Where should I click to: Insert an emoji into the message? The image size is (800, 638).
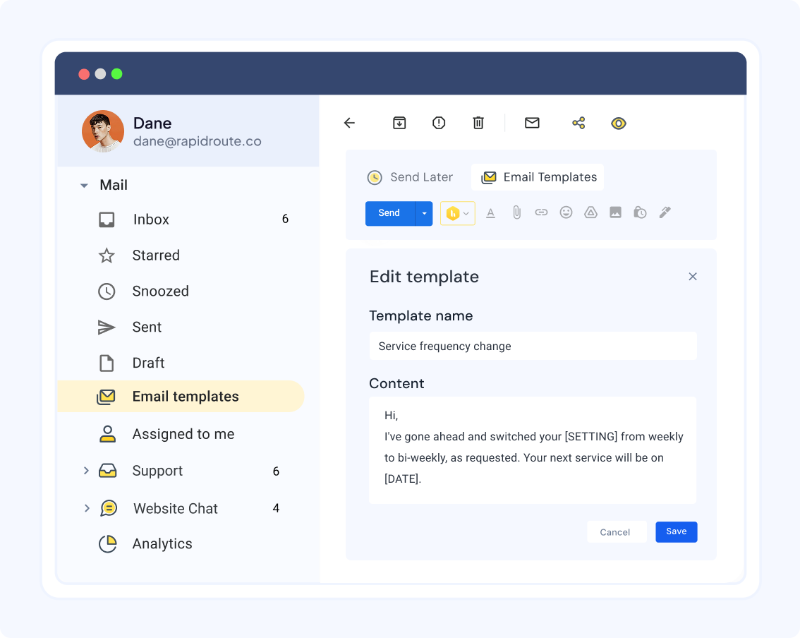pyautogui.click(x=566, y=212)
